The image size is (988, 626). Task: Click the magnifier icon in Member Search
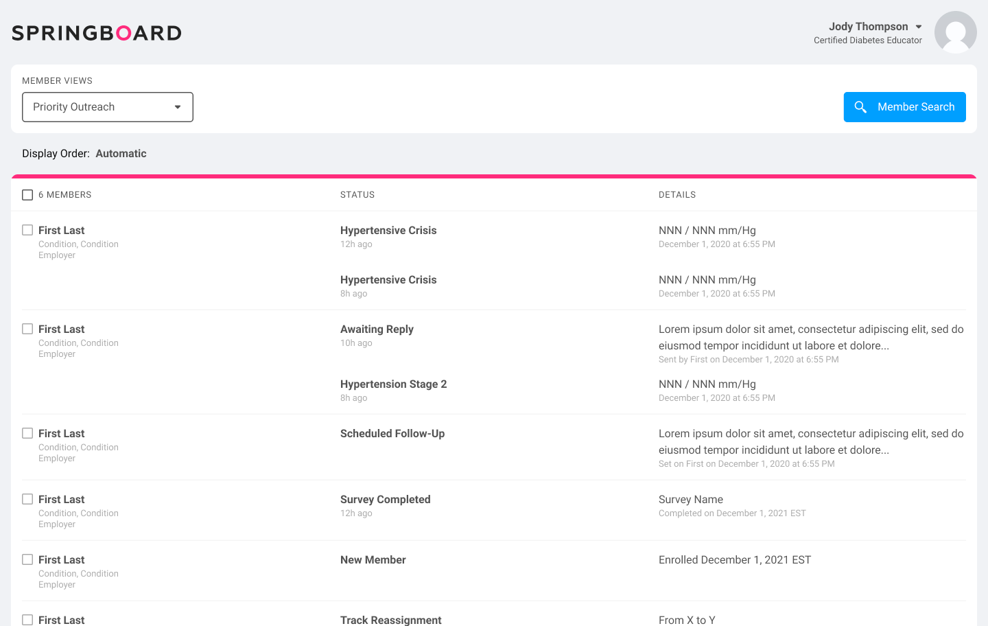(x=860, y=107)
